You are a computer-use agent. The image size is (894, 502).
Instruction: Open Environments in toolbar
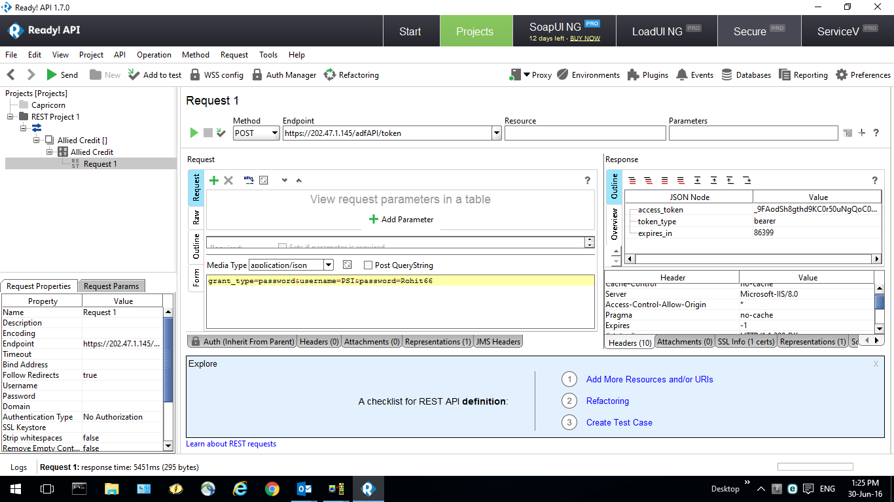(588, 75)
